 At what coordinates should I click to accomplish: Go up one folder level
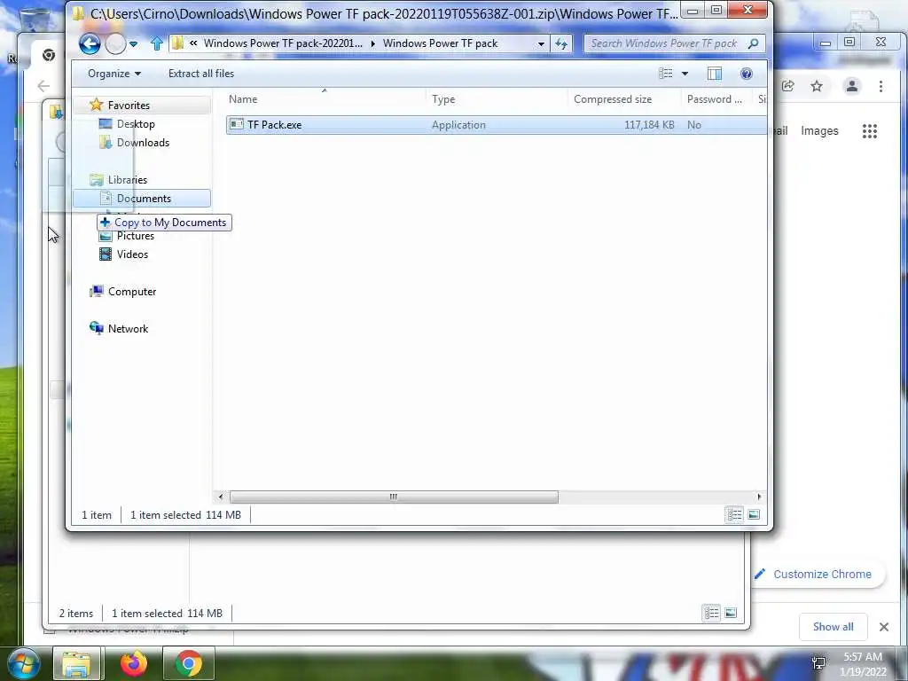[156, 43]
